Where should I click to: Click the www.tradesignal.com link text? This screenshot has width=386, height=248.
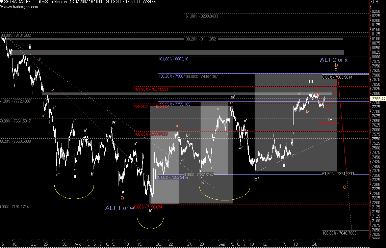(x=21, y=7)
